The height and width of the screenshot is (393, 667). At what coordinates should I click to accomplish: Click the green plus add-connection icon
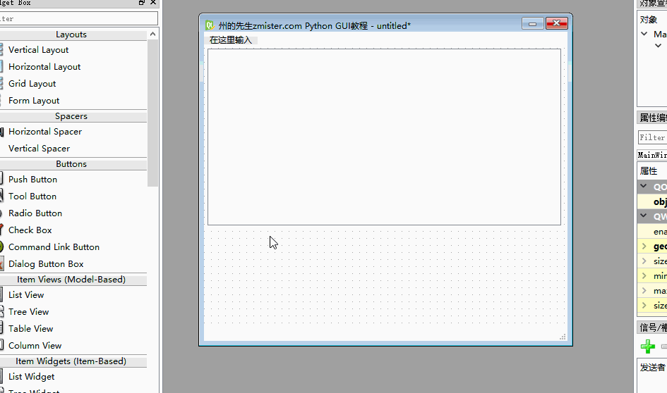click(x=647, y=347)
